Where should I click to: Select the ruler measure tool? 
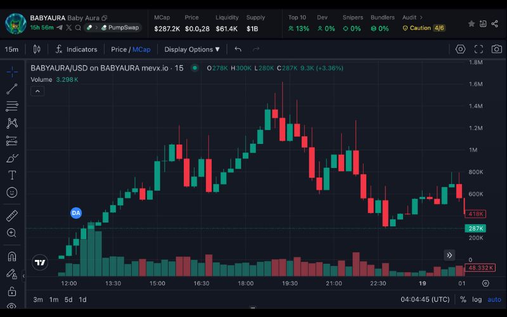tap(12, 216)
